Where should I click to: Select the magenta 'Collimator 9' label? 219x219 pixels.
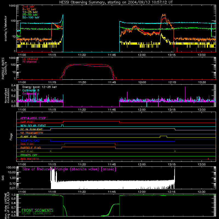[x=31, y=94]
